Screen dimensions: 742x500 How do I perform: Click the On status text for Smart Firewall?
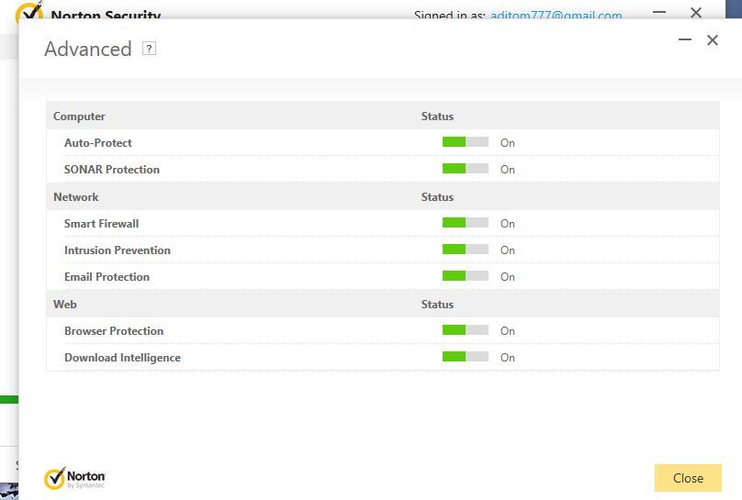(x=507, y=224)
